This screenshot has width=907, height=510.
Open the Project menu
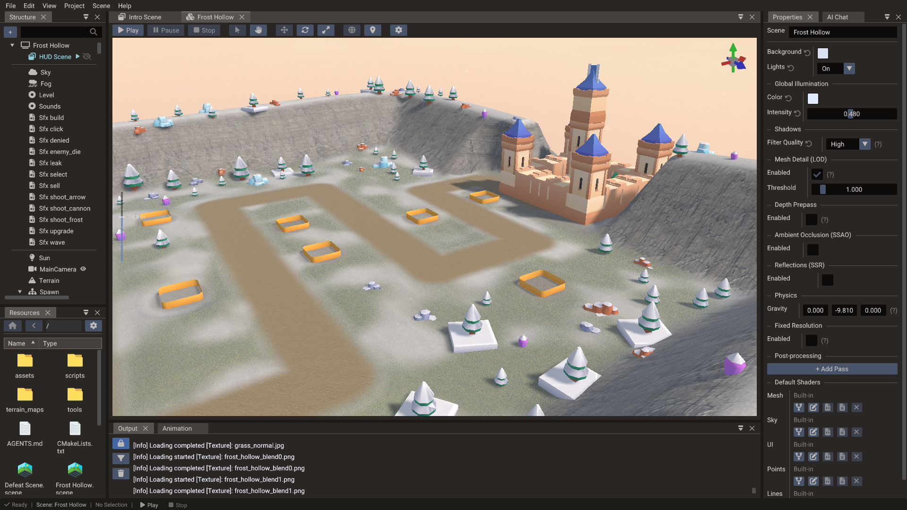click(74, 6)
